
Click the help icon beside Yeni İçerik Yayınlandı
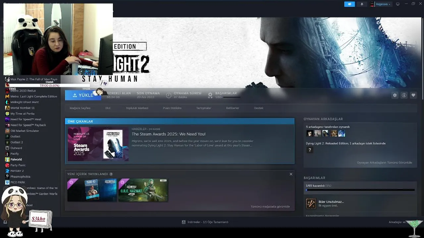click(111, 174)
